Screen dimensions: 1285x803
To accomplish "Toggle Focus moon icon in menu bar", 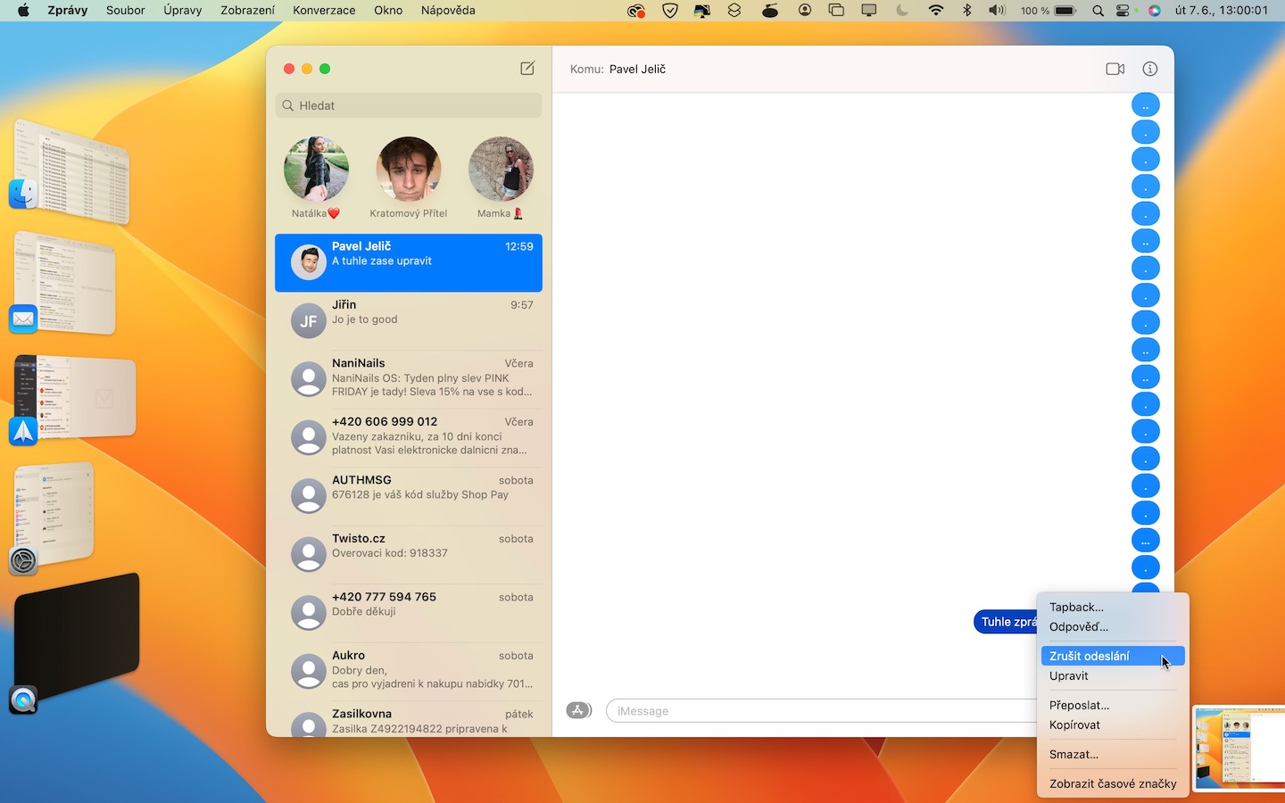I will coord(902,11).
